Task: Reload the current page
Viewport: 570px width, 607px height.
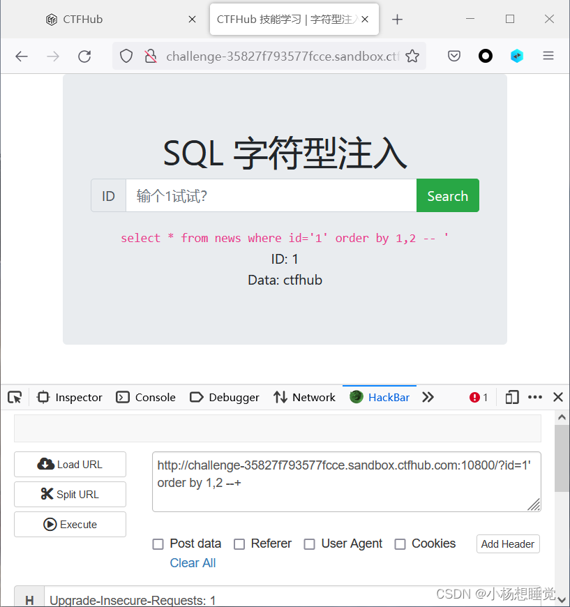Action: tap(84, 56)
